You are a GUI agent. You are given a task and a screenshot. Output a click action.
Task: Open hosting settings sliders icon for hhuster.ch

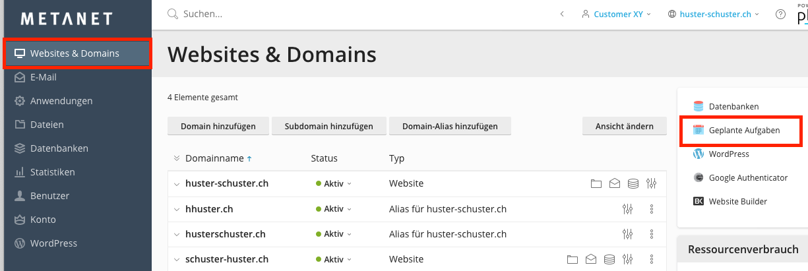coord(627,209)
